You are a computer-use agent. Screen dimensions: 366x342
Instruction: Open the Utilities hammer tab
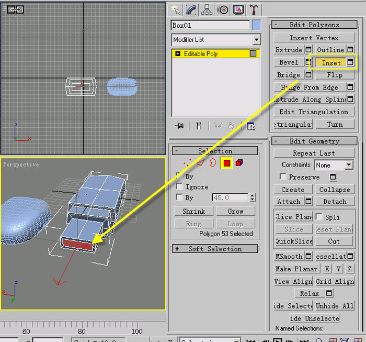254,10
